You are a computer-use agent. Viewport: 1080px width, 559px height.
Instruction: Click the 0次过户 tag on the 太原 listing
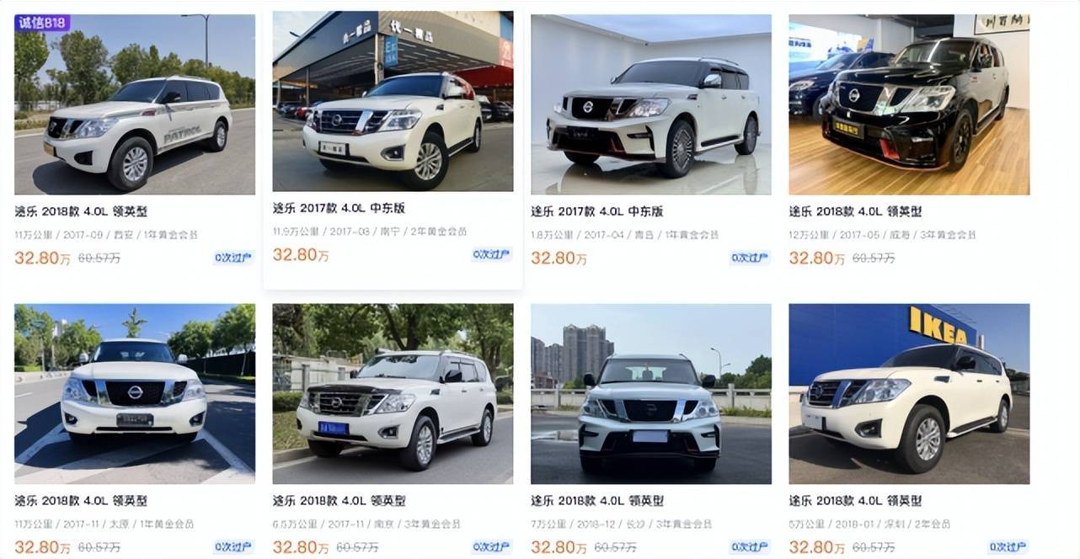233,547
